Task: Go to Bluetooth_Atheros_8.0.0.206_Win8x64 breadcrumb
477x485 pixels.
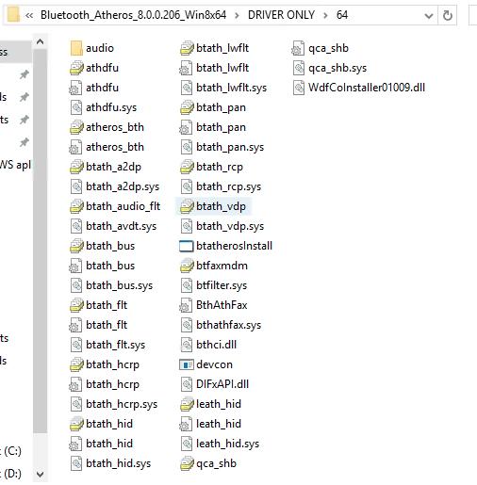Action: point(133,15)
